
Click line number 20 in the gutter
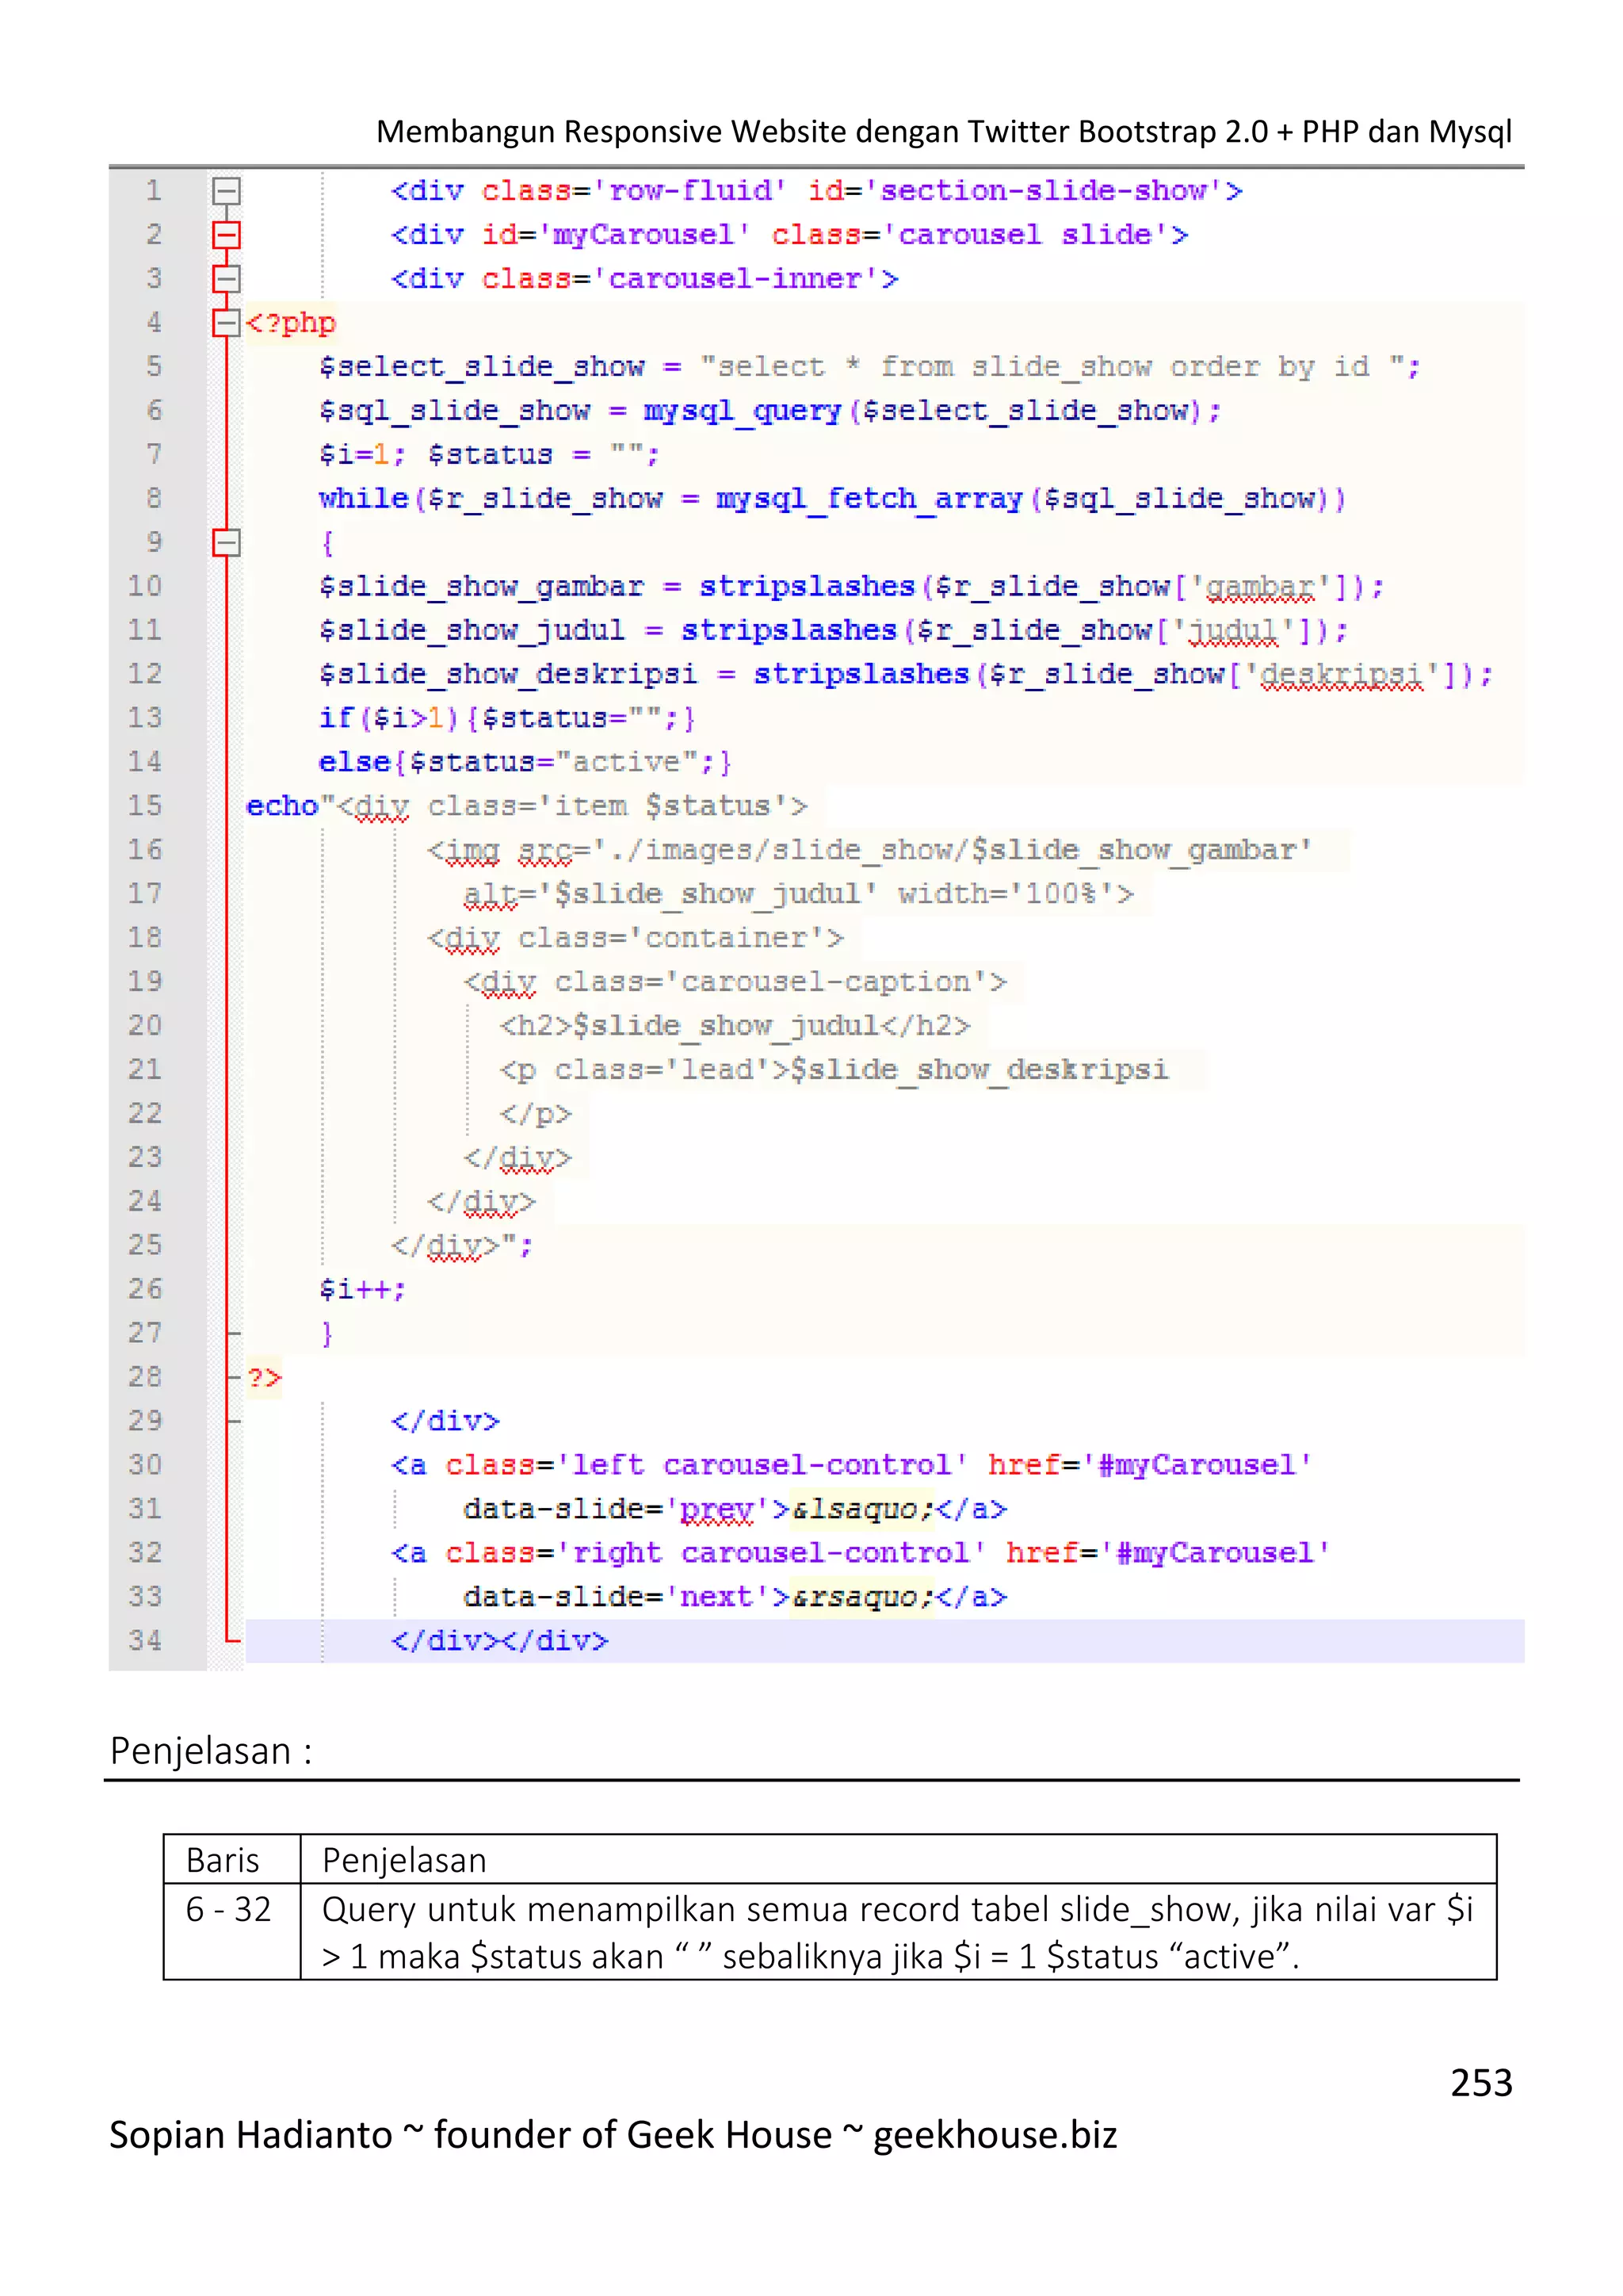click(x=145, y=1025)
